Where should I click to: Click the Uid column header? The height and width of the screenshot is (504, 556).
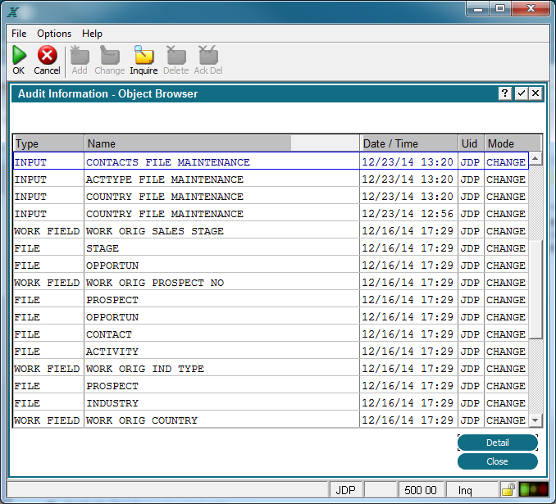coord(471,143)
